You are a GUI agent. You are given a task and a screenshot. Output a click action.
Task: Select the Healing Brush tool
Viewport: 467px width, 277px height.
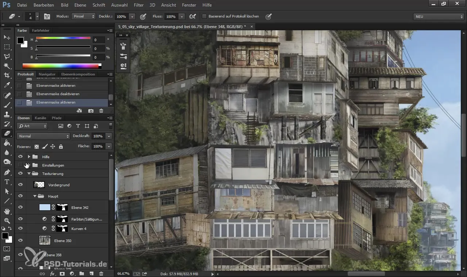tap(7, 95)
